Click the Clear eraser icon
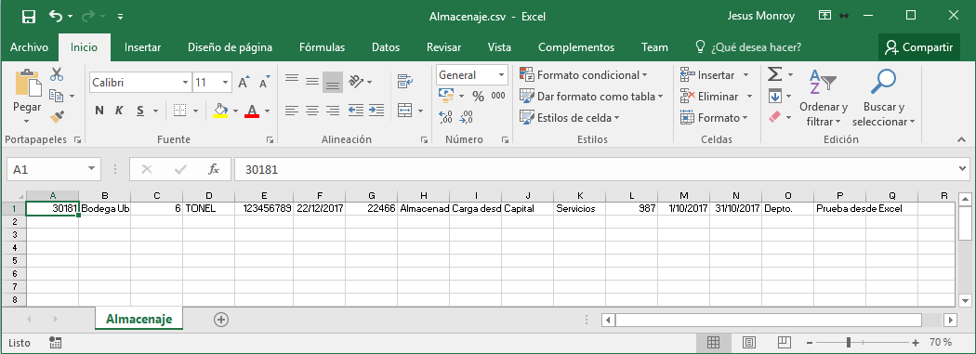 click(774, 117)
